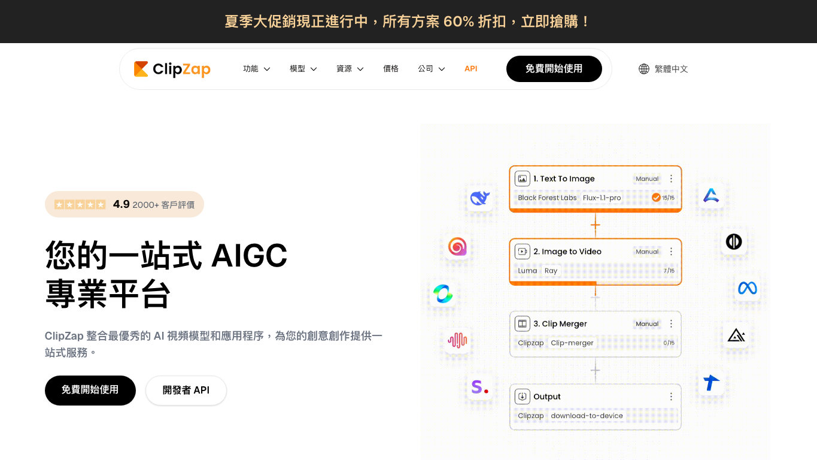Click the DeepSeek whale icon
Screen dimensions: 817x460
tap(480, 198)
